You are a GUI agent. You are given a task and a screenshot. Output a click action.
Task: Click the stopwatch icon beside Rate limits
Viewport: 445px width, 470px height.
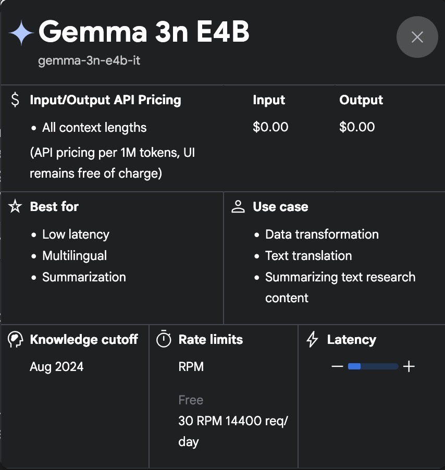point(164,340)
